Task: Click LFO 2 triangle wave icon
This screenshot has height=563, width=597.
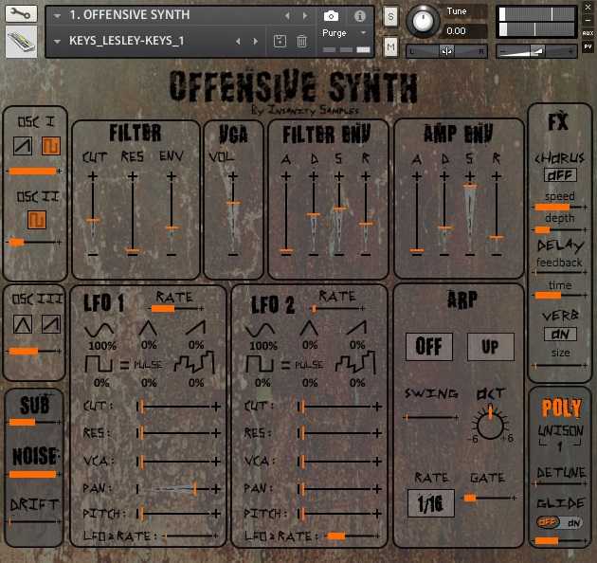Action: coord(309,328)
